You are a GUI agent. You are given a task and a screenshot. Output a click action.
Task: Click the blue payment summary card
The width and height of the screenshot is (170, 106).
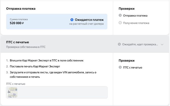coord(57,22)
